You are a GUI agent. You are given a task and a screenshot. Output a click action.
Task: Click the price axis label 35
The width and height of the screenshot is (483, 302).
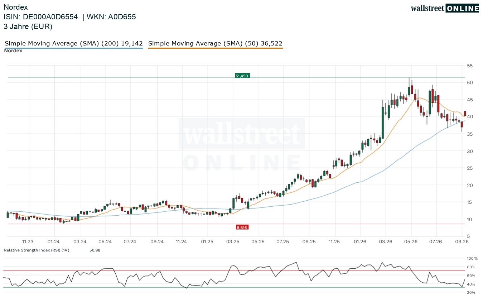click(469, 134)
